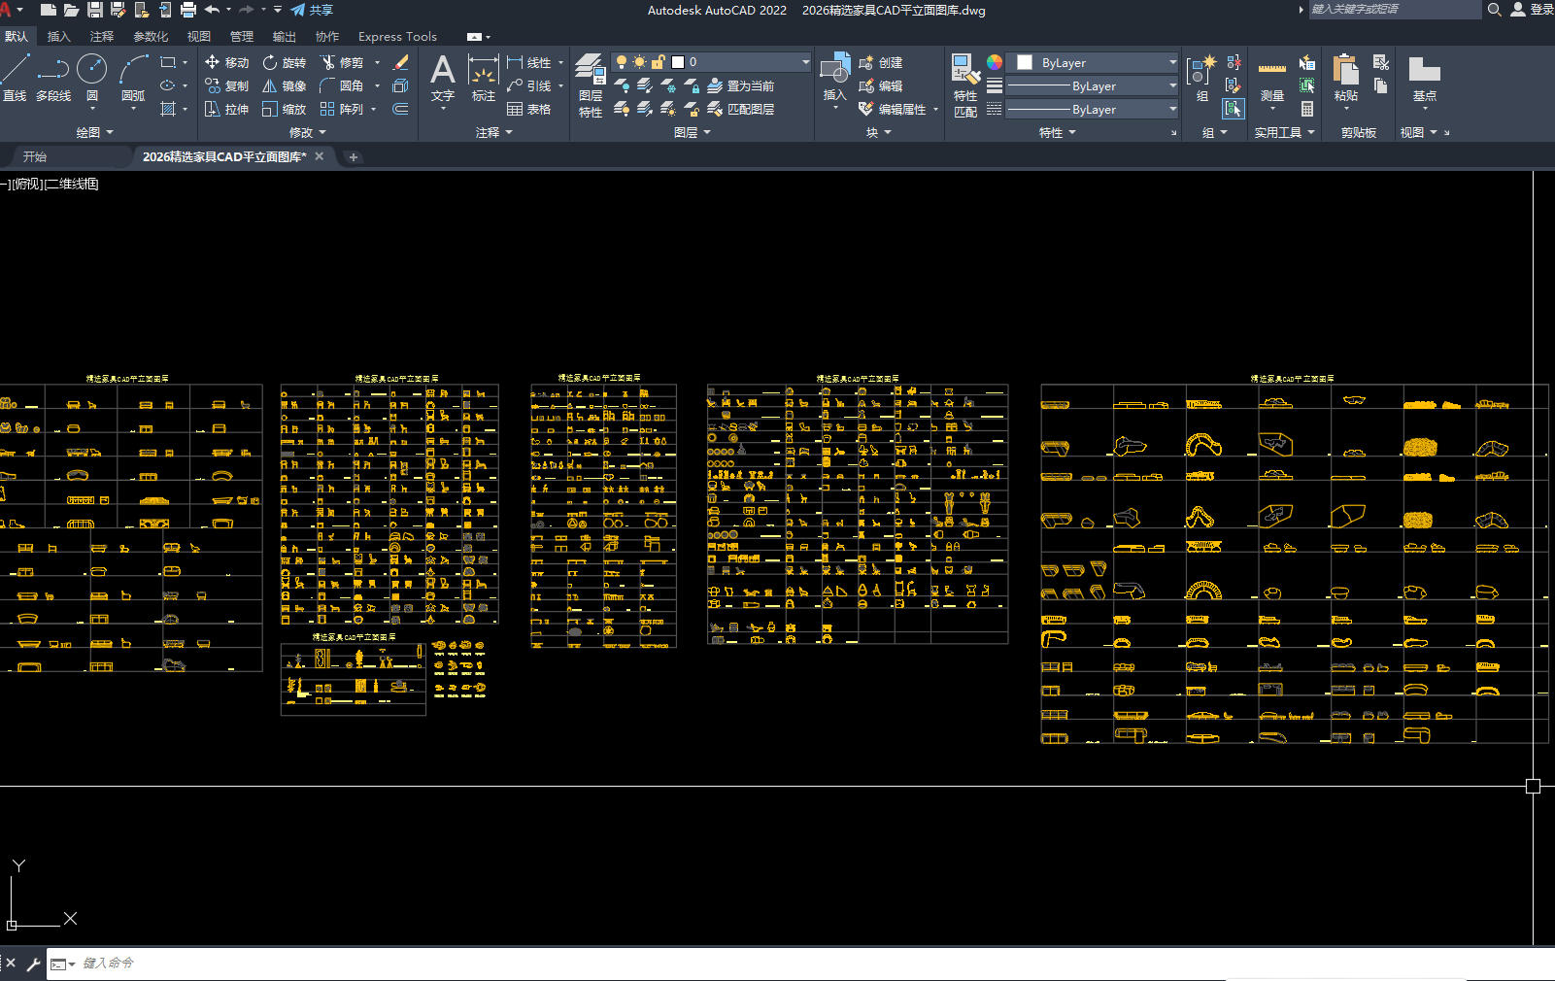The image size is (1555, 981).
Task: Expand the Draw (绘图) panel options
Action: [95, 132]
